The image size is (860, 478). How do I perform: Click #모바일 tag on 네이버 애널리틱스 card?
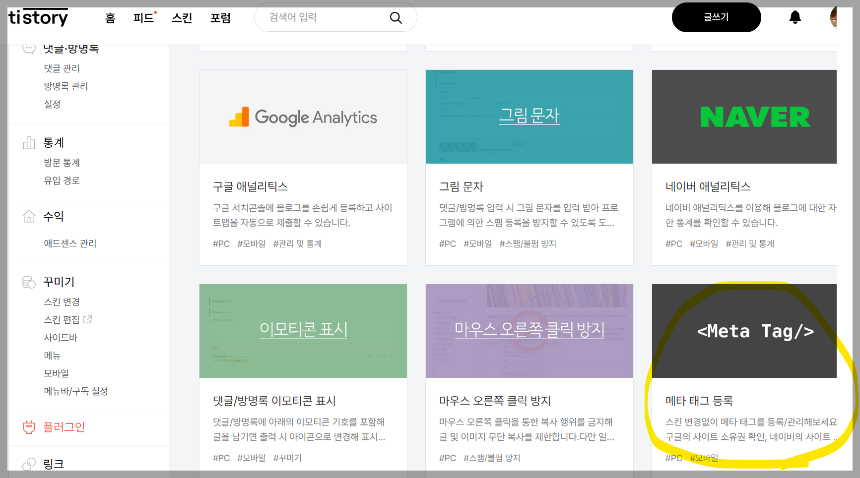point(704,244)
